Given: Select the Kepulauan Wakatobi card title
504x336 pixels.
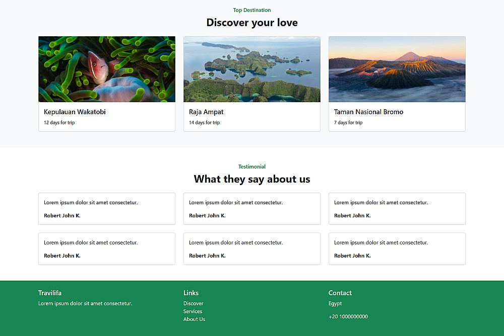Looking at the screenshot, I should pyautogui.click(x=75, y=112).
